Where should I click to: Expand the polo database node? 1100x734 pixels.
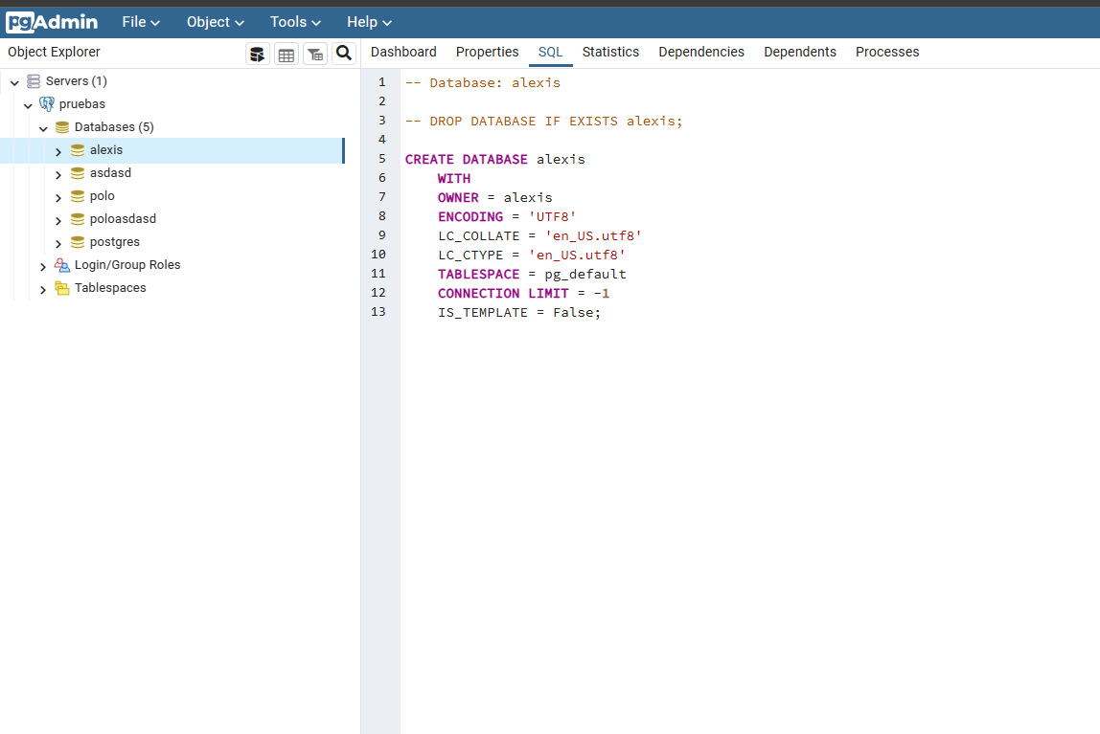click(58, 197)
